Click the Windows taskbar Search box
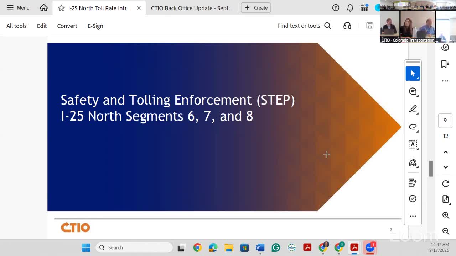The height and width of the screenshot is (256, 456). [x=134, y=247]
